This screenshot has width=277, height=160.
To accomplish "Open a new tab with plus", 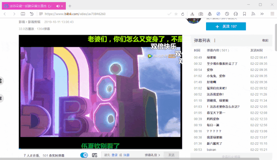I will click(70, 6).
